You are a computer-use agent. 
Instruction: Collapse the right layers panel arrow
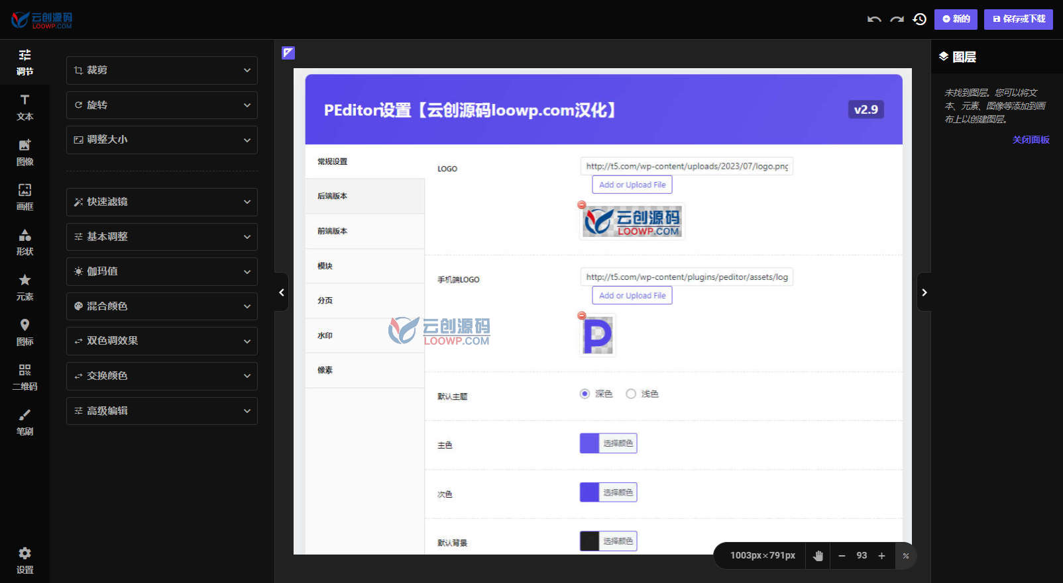coord(924,292)
